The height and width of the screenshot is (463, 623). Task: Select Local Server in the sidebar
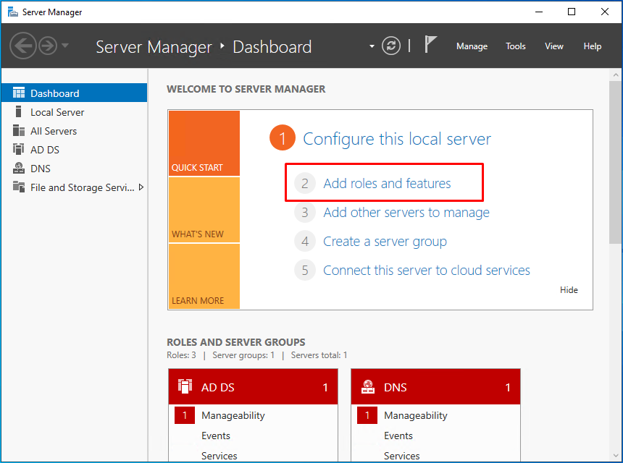[75, 112]
